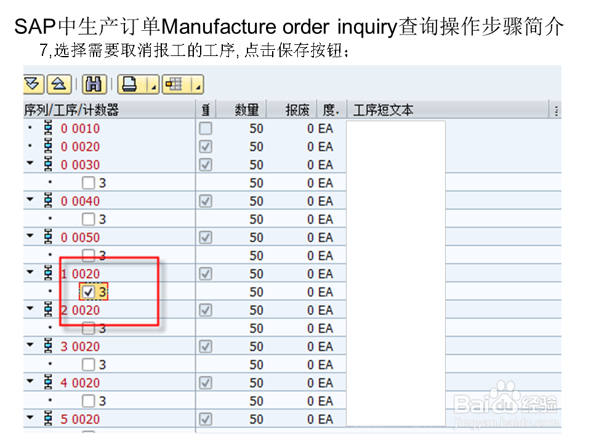Collapse the 0 0040 tree node
The height and width of the screenshot is (443, 591).
coord(30,199)
